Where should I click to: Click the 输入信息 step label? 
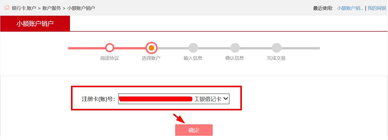[193, 58]
